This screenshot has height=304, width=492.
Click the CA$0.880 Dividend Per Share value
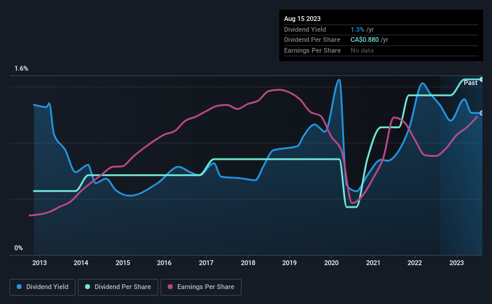tap(364, 40)
